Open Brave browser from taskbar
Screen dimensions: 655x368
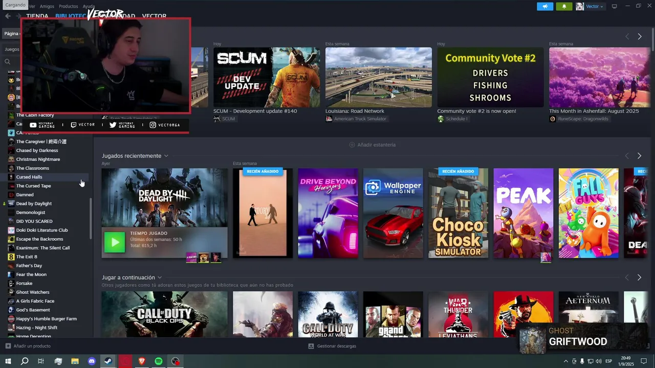142,361
